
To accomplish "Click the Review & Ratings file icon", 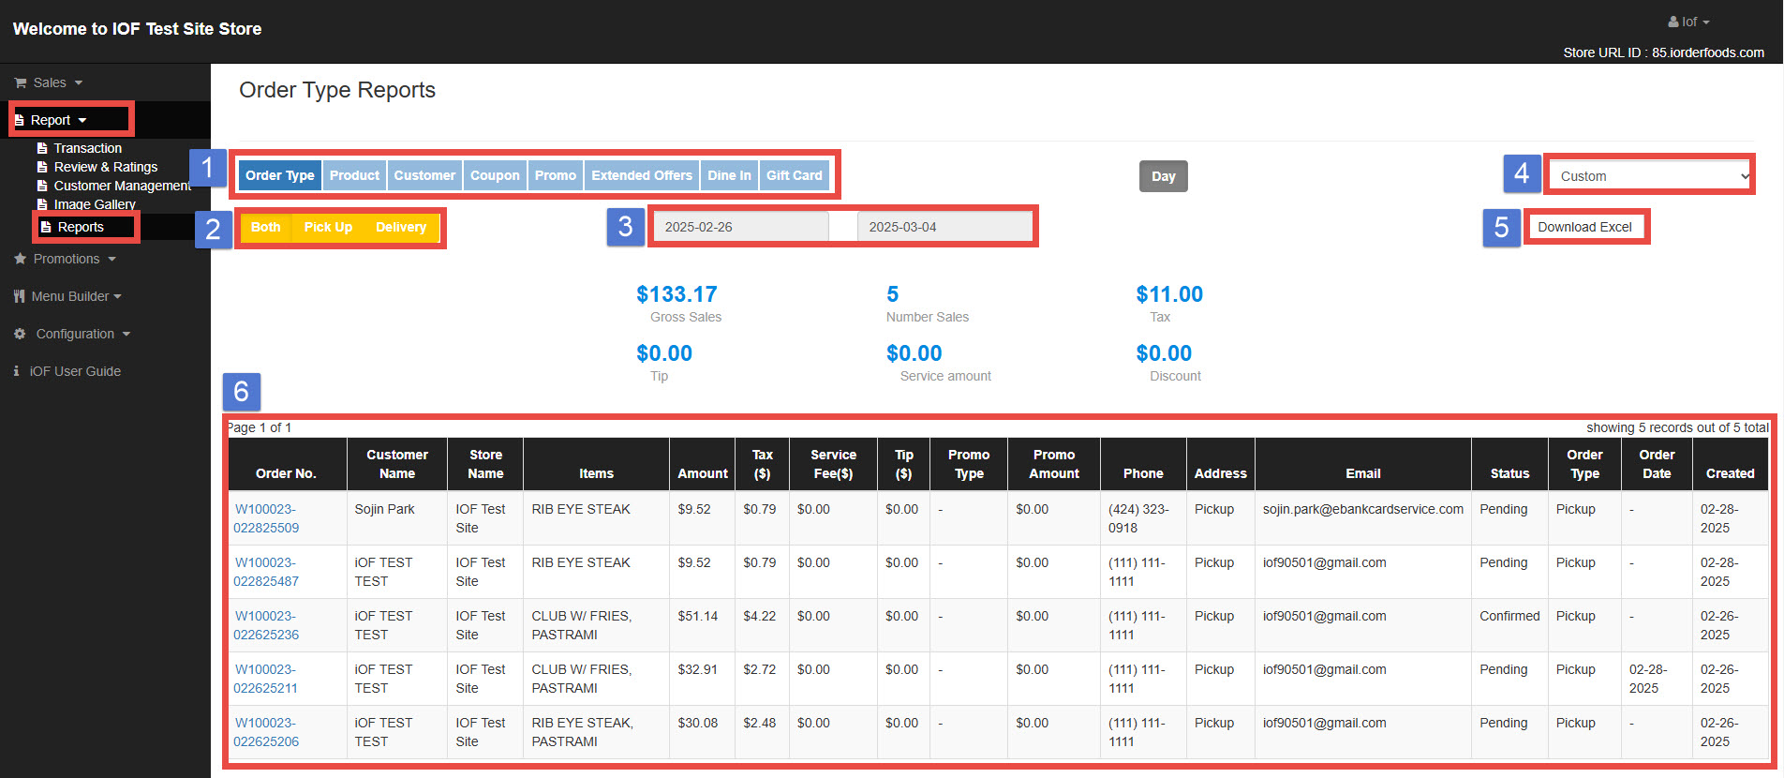I will coord(42,167).
